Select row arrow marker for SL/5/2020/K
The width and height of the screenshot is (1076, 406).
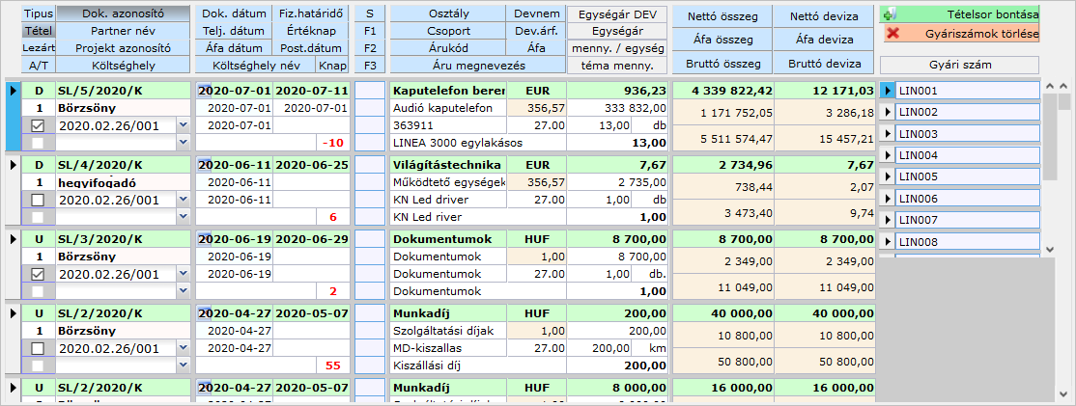pos(12,90)
